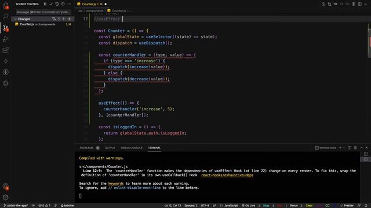
Task: Click the terminal-tools label in panel
Action: pyautogui.click(x=326, y=148)
